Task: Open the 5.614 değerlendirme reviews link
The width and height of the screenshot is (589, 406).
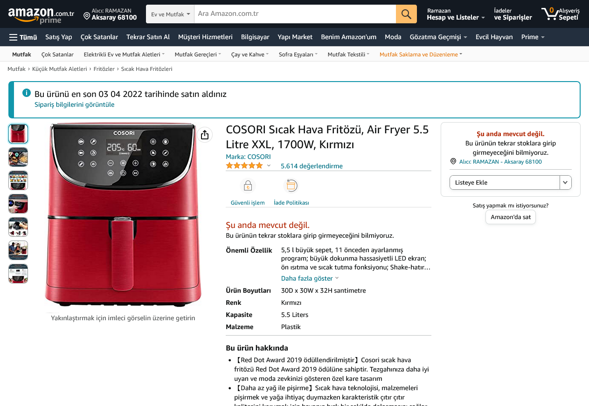Action: click(x=312, y=166)
